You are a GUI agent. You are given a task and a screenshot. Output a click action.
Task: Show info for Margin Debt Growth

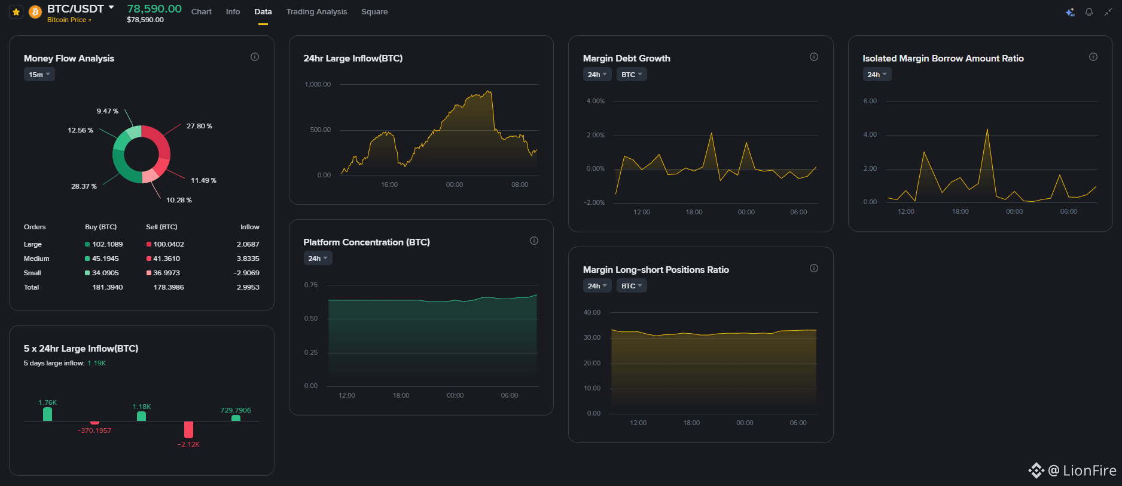tap(814, 57)
